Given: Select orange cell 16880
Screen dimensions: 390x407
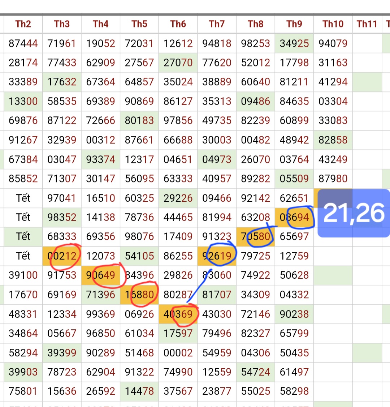Looking at the screenshot, I should coord(139,295).
